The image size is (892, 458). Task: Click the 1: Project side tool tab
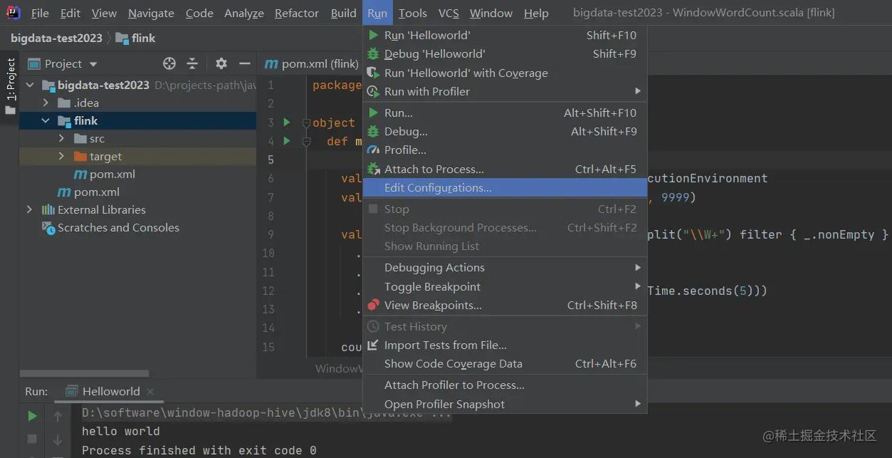coord(10,85)
